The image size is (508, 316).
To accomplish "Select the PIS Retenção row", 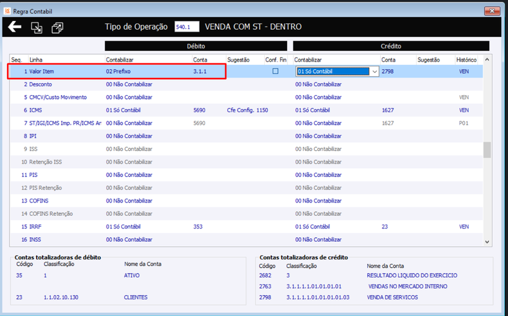I will pos(246,188).
